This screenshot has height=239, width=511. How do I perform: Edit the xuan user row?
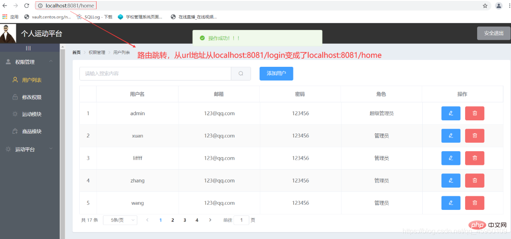click(x=451, y=136)
